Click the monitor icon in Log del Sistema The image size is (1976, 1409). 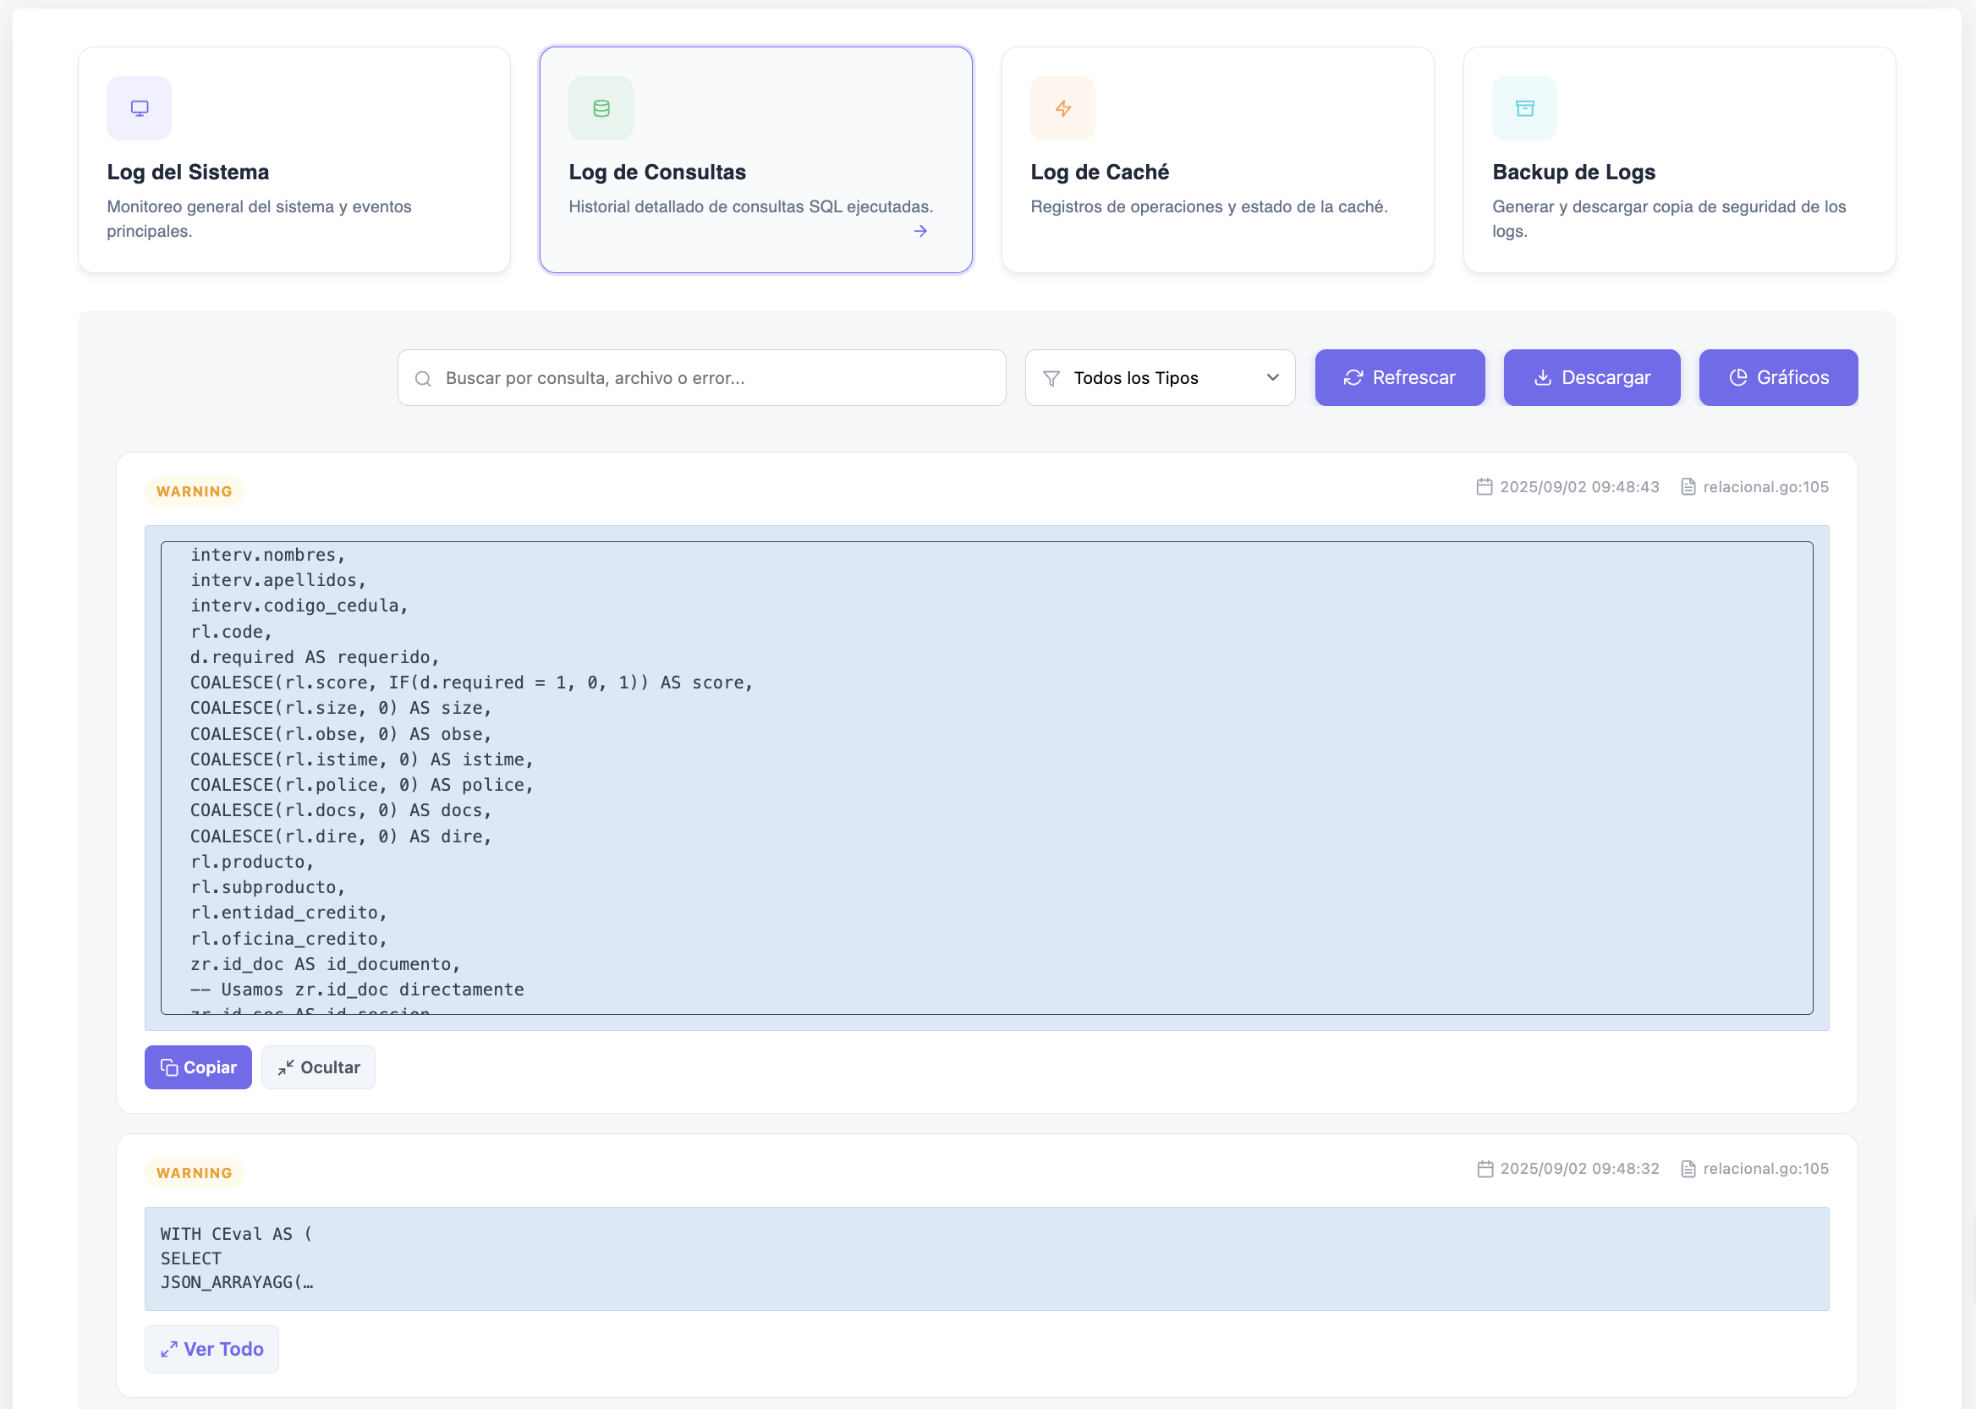pyautogui.click(x=139, y=108)
